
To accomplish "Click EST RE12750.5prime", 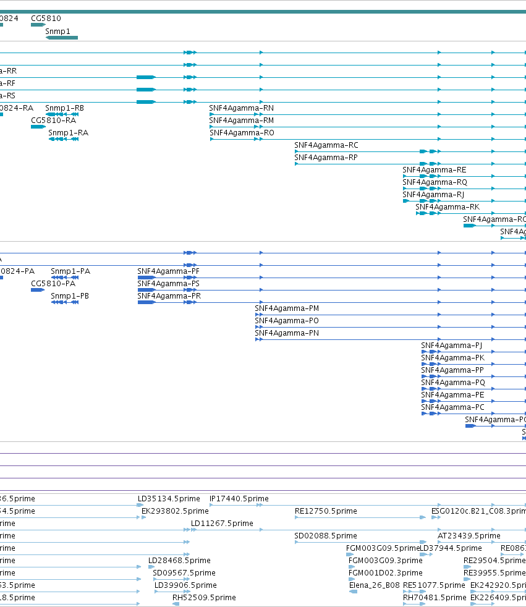I will 326,511.
